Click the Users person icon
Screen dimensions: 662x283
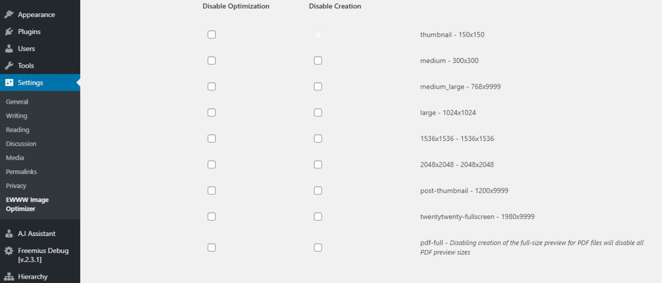click(9, 49)
